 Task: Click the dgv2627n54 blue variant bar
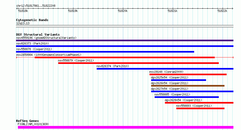(x=192, y=91)
